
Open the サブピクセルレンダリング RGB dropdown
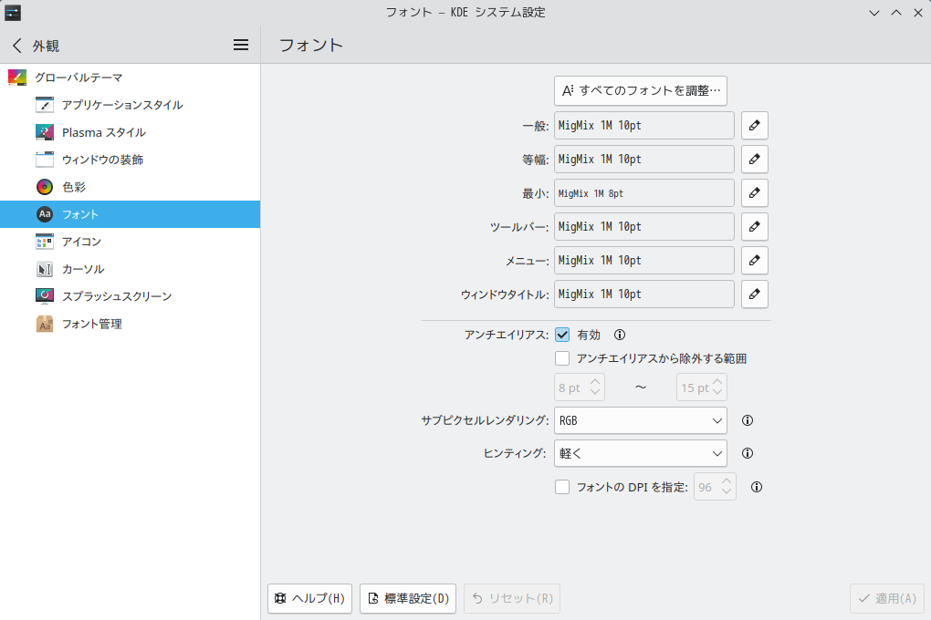pyautogui.click(x=640, y=421)
